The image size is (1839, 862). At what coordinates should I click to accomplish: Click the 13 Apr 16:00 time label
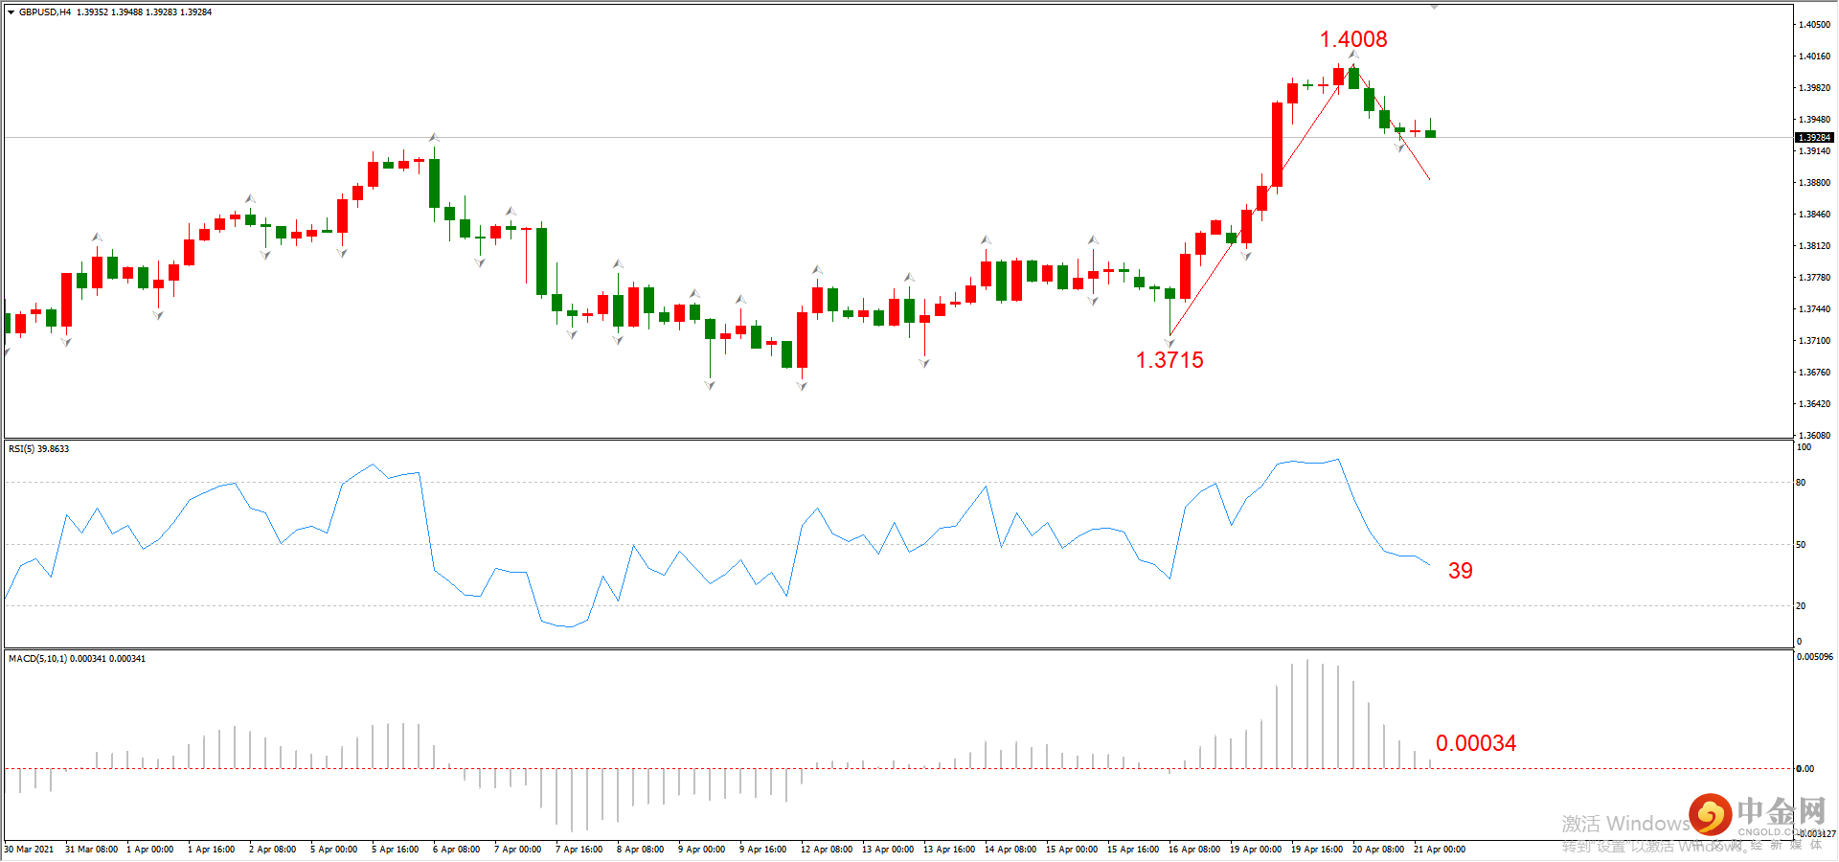pos(949,850)
